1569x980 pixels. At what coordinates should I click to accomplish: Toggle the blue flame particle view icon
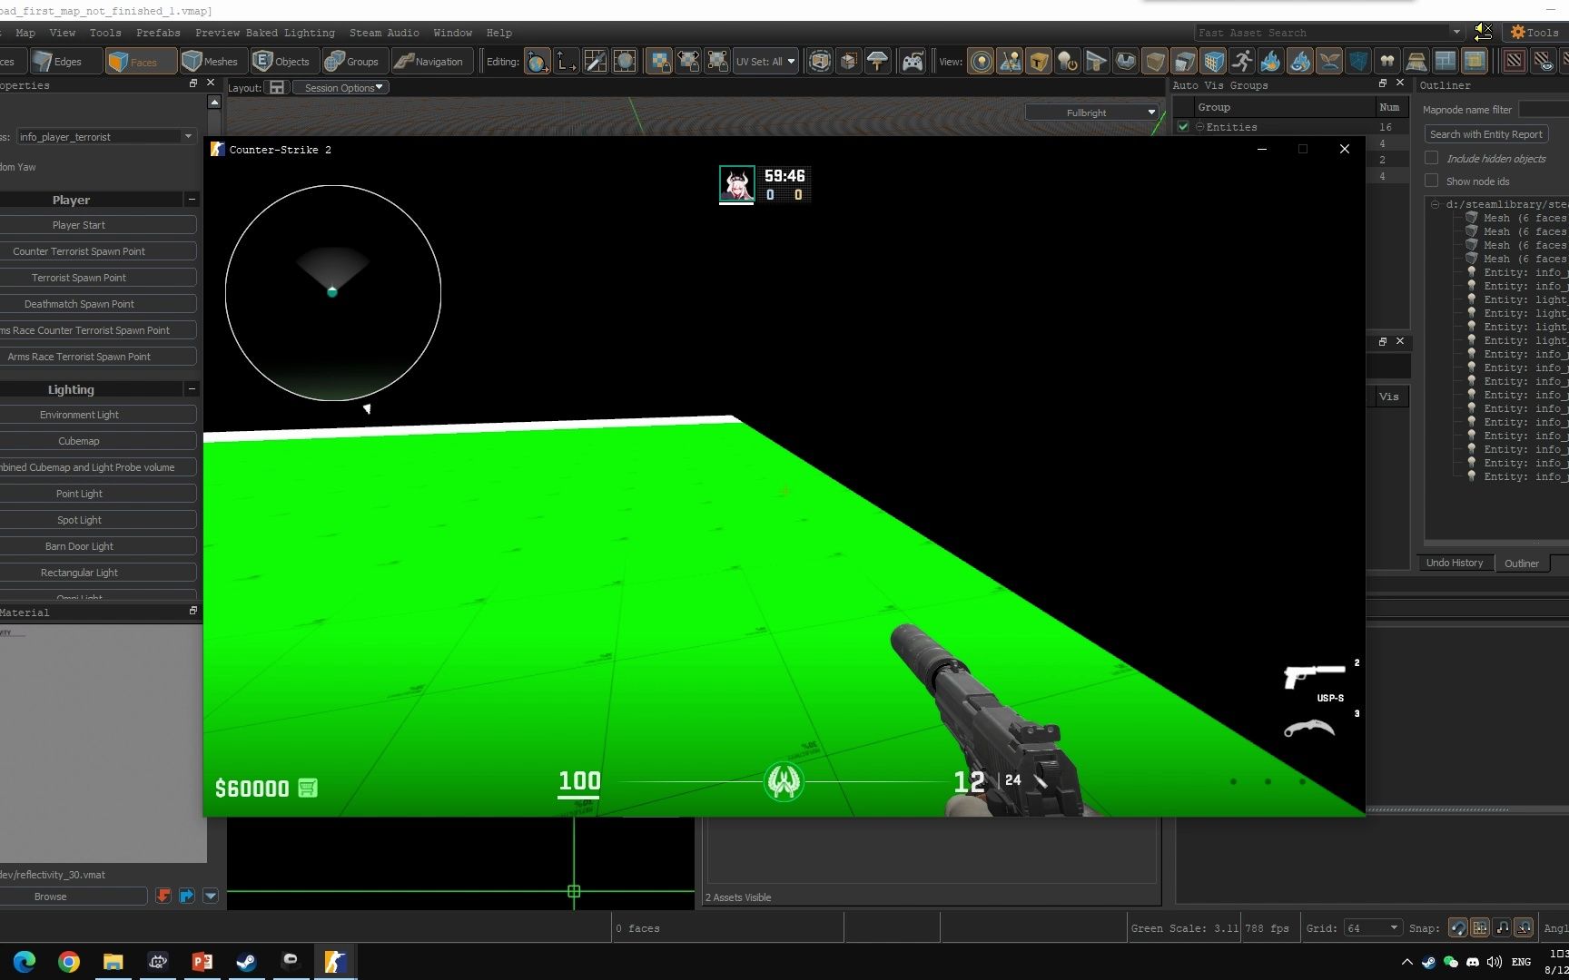point(1271,62)
